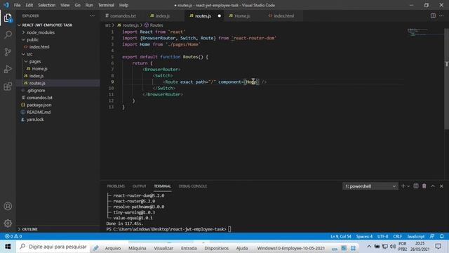Click the feedback icon in status bar
Viewport: 449px width, 253px height.
click(432, 236)
